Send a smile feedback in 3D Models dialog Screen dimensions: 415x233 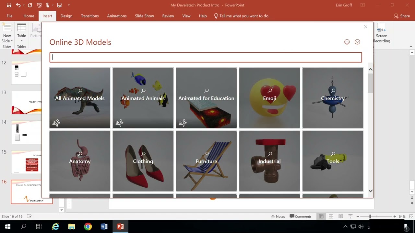coord(347,42)
